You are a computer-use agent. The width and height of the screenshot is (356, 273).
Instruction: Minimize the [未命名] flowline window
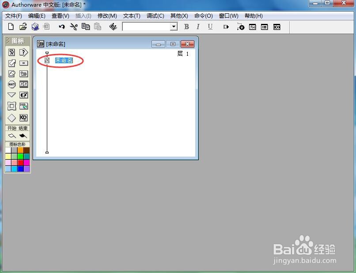pos(158,44)
